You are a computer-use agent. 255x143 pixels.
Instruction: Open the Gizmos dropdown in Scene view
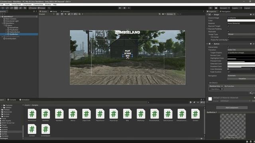point(171,14)
